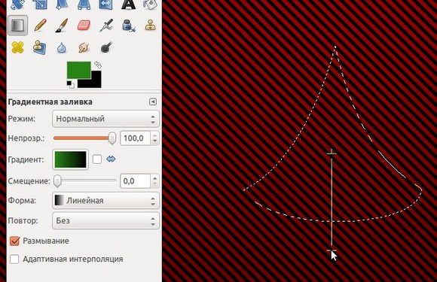This screenshot has height=282, width=437.
Task: Decrease offset with stepper down arrow
Action: click(154, 184)
